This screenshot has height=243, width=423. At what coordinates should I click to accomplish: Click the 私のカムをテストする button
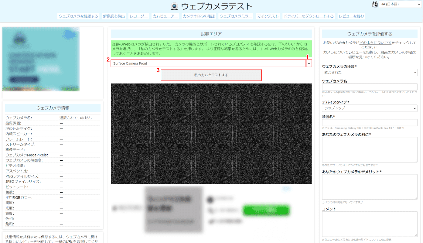211,75
